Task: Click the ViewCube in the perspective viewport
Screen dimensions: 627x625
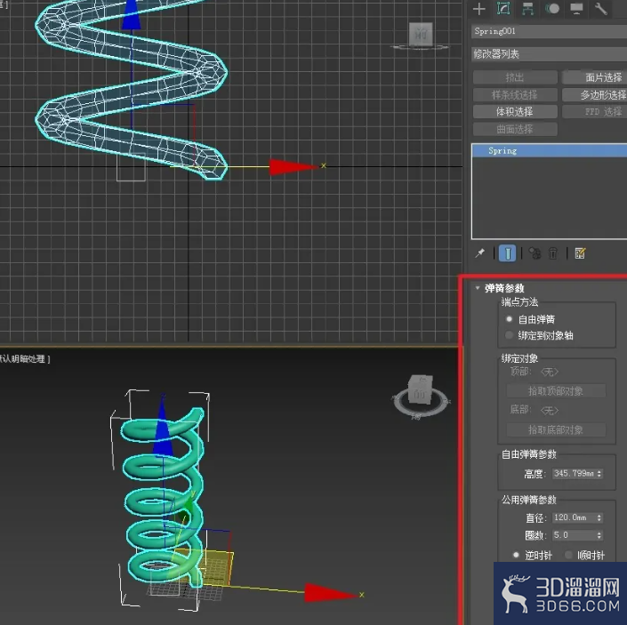Action: click(x=420, y=389)
